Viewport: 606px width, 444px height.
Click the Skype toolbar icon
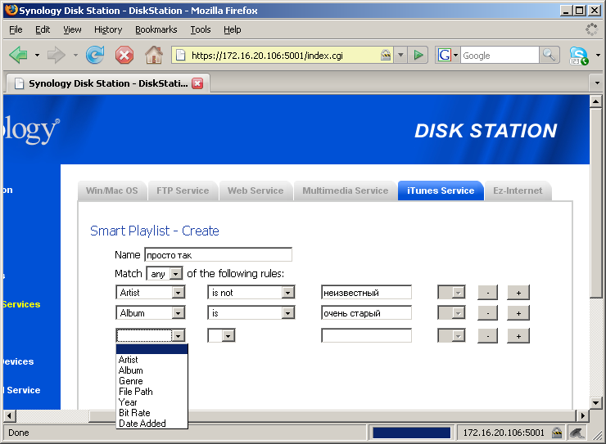click(x=578, y=56)
